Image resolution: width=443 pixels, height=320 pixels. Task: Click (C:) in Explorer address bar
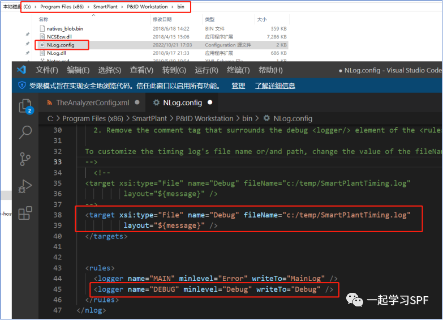tap(27, 6)
